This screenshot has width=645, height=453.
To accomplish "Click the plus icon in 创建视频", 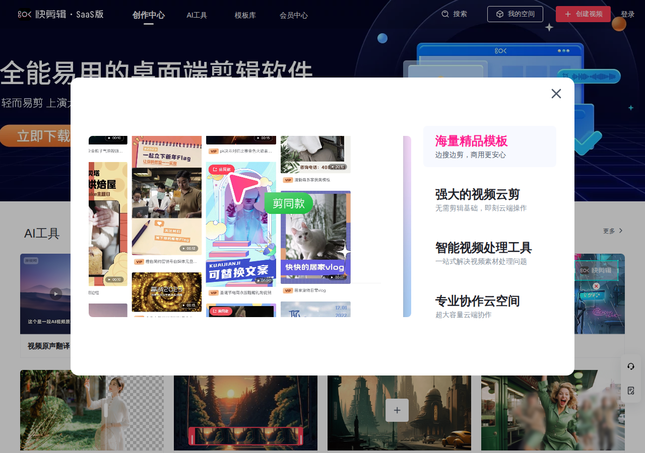I will [x=568, y=14].
